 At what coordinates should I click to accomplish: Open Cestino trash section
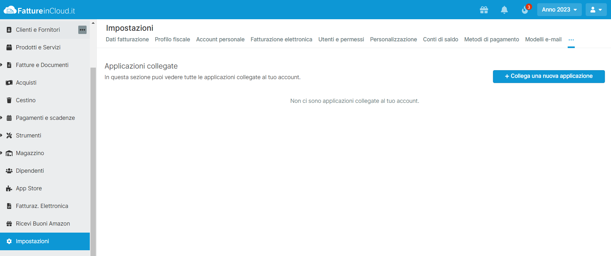[26, 100]
